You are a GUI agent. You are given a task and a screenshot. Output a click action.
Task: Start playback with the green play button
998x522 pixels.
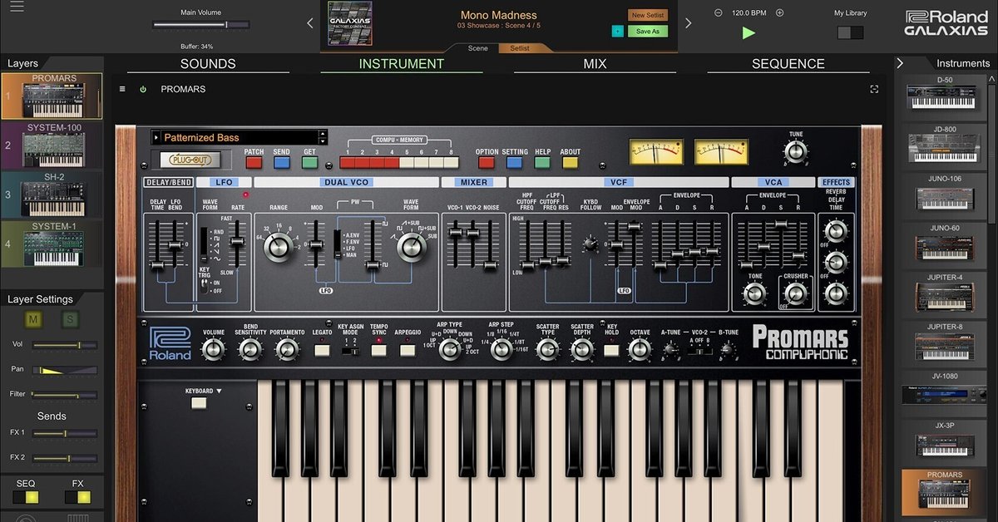[x=748, y=33]
